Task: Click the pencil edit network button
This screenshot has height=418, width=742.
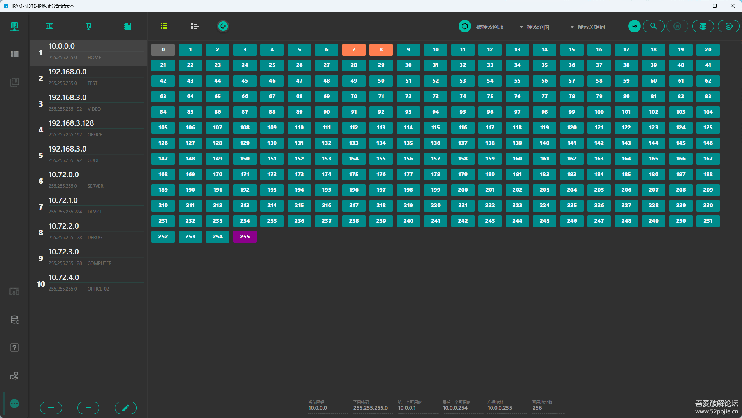Action: [125, 408]
